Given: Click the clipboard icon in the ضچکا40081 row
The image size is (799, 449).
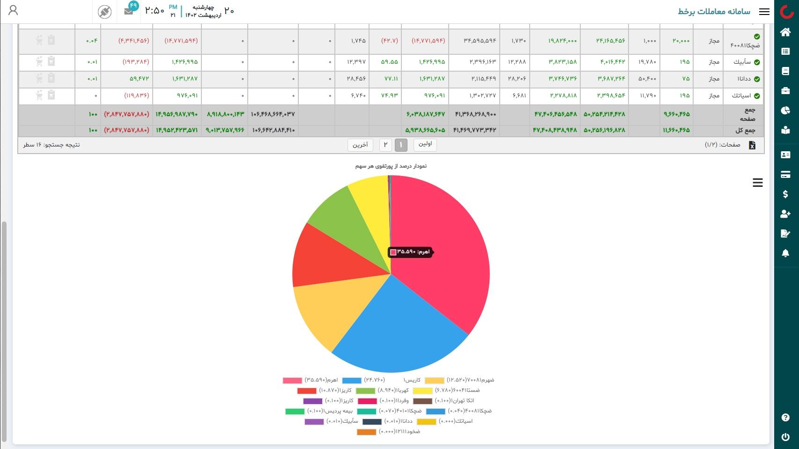Looking at the screenshot, I should coord(52,40).
